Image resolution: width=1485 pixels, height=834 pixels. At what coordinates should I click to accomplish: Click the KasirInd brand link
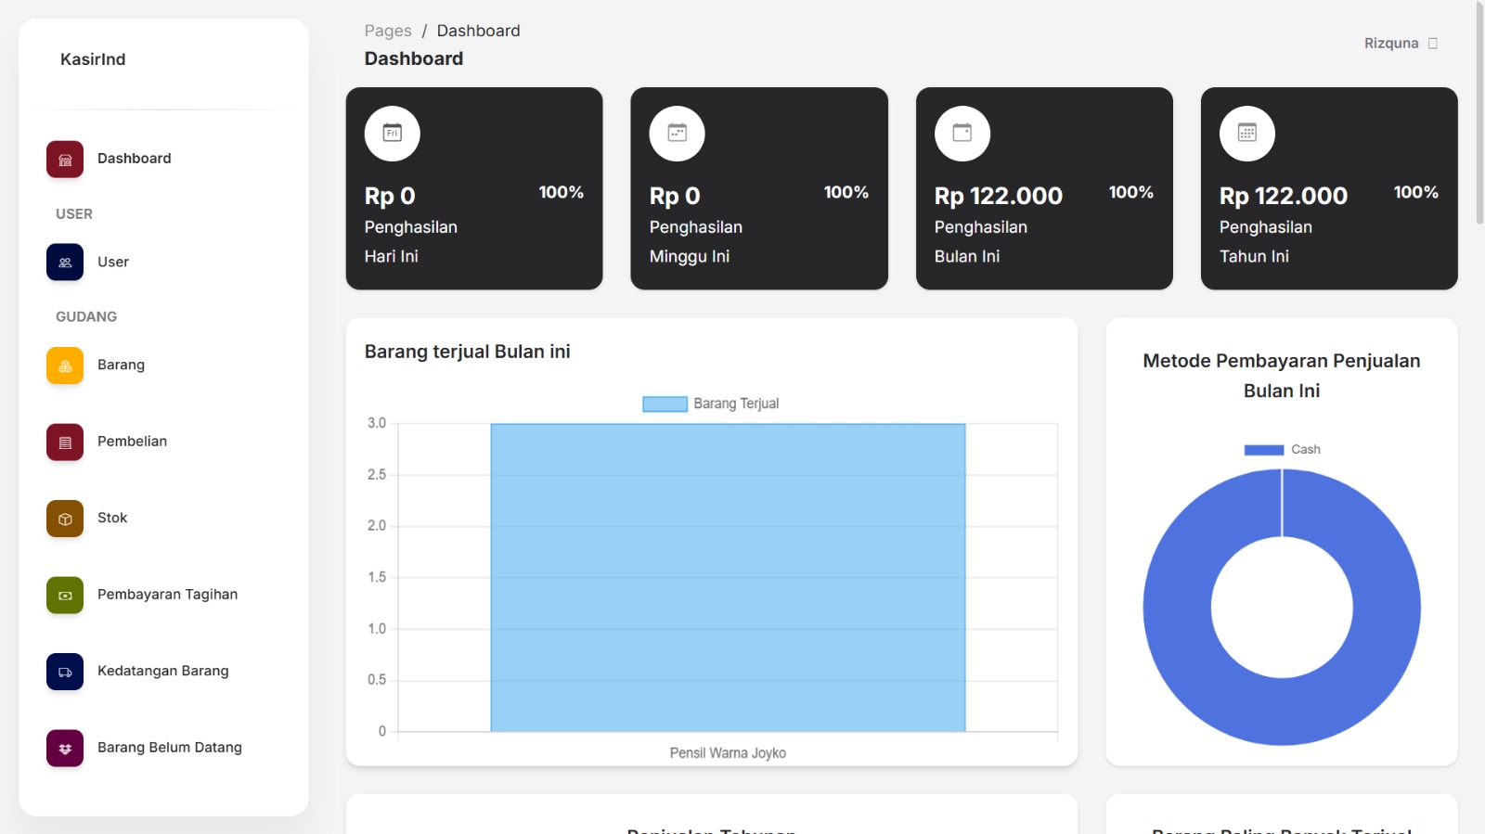pyautogui.click(x=93, y=59)
